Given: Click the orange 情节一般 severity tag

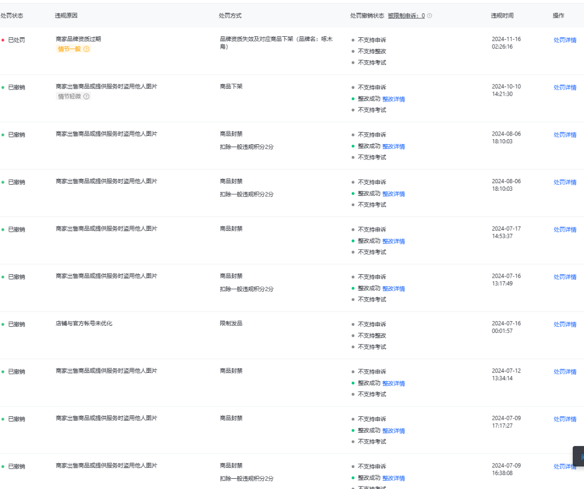Looking at the screenshot, I should click(69, 49).
